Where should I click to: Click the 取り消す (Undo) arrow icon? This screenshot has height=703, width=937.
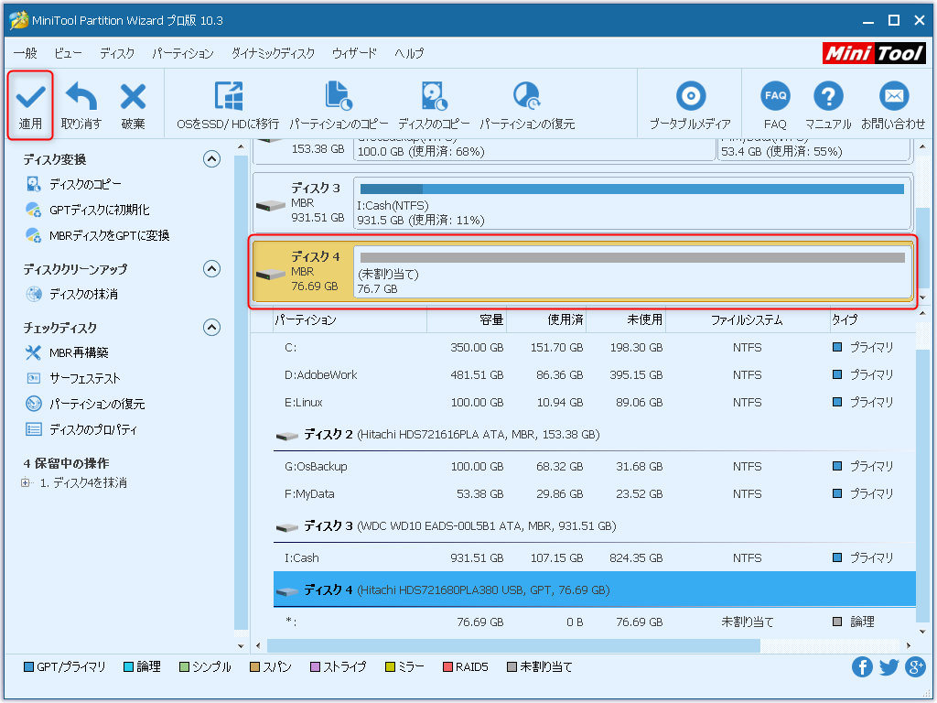tap(81, 97)
